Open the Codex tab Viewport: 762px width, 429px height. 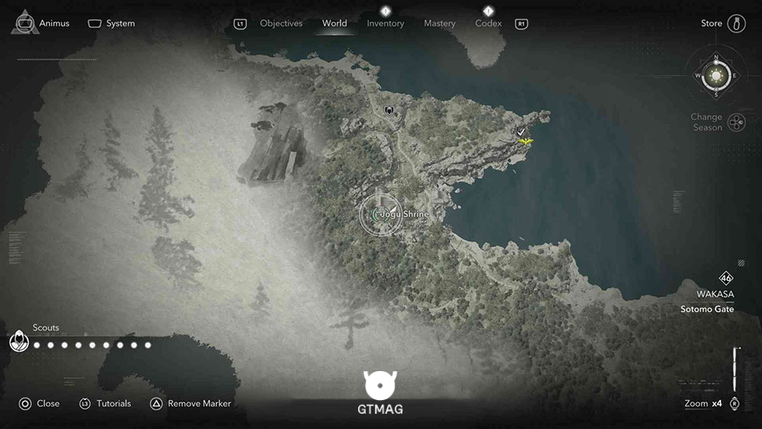[488, 24]
